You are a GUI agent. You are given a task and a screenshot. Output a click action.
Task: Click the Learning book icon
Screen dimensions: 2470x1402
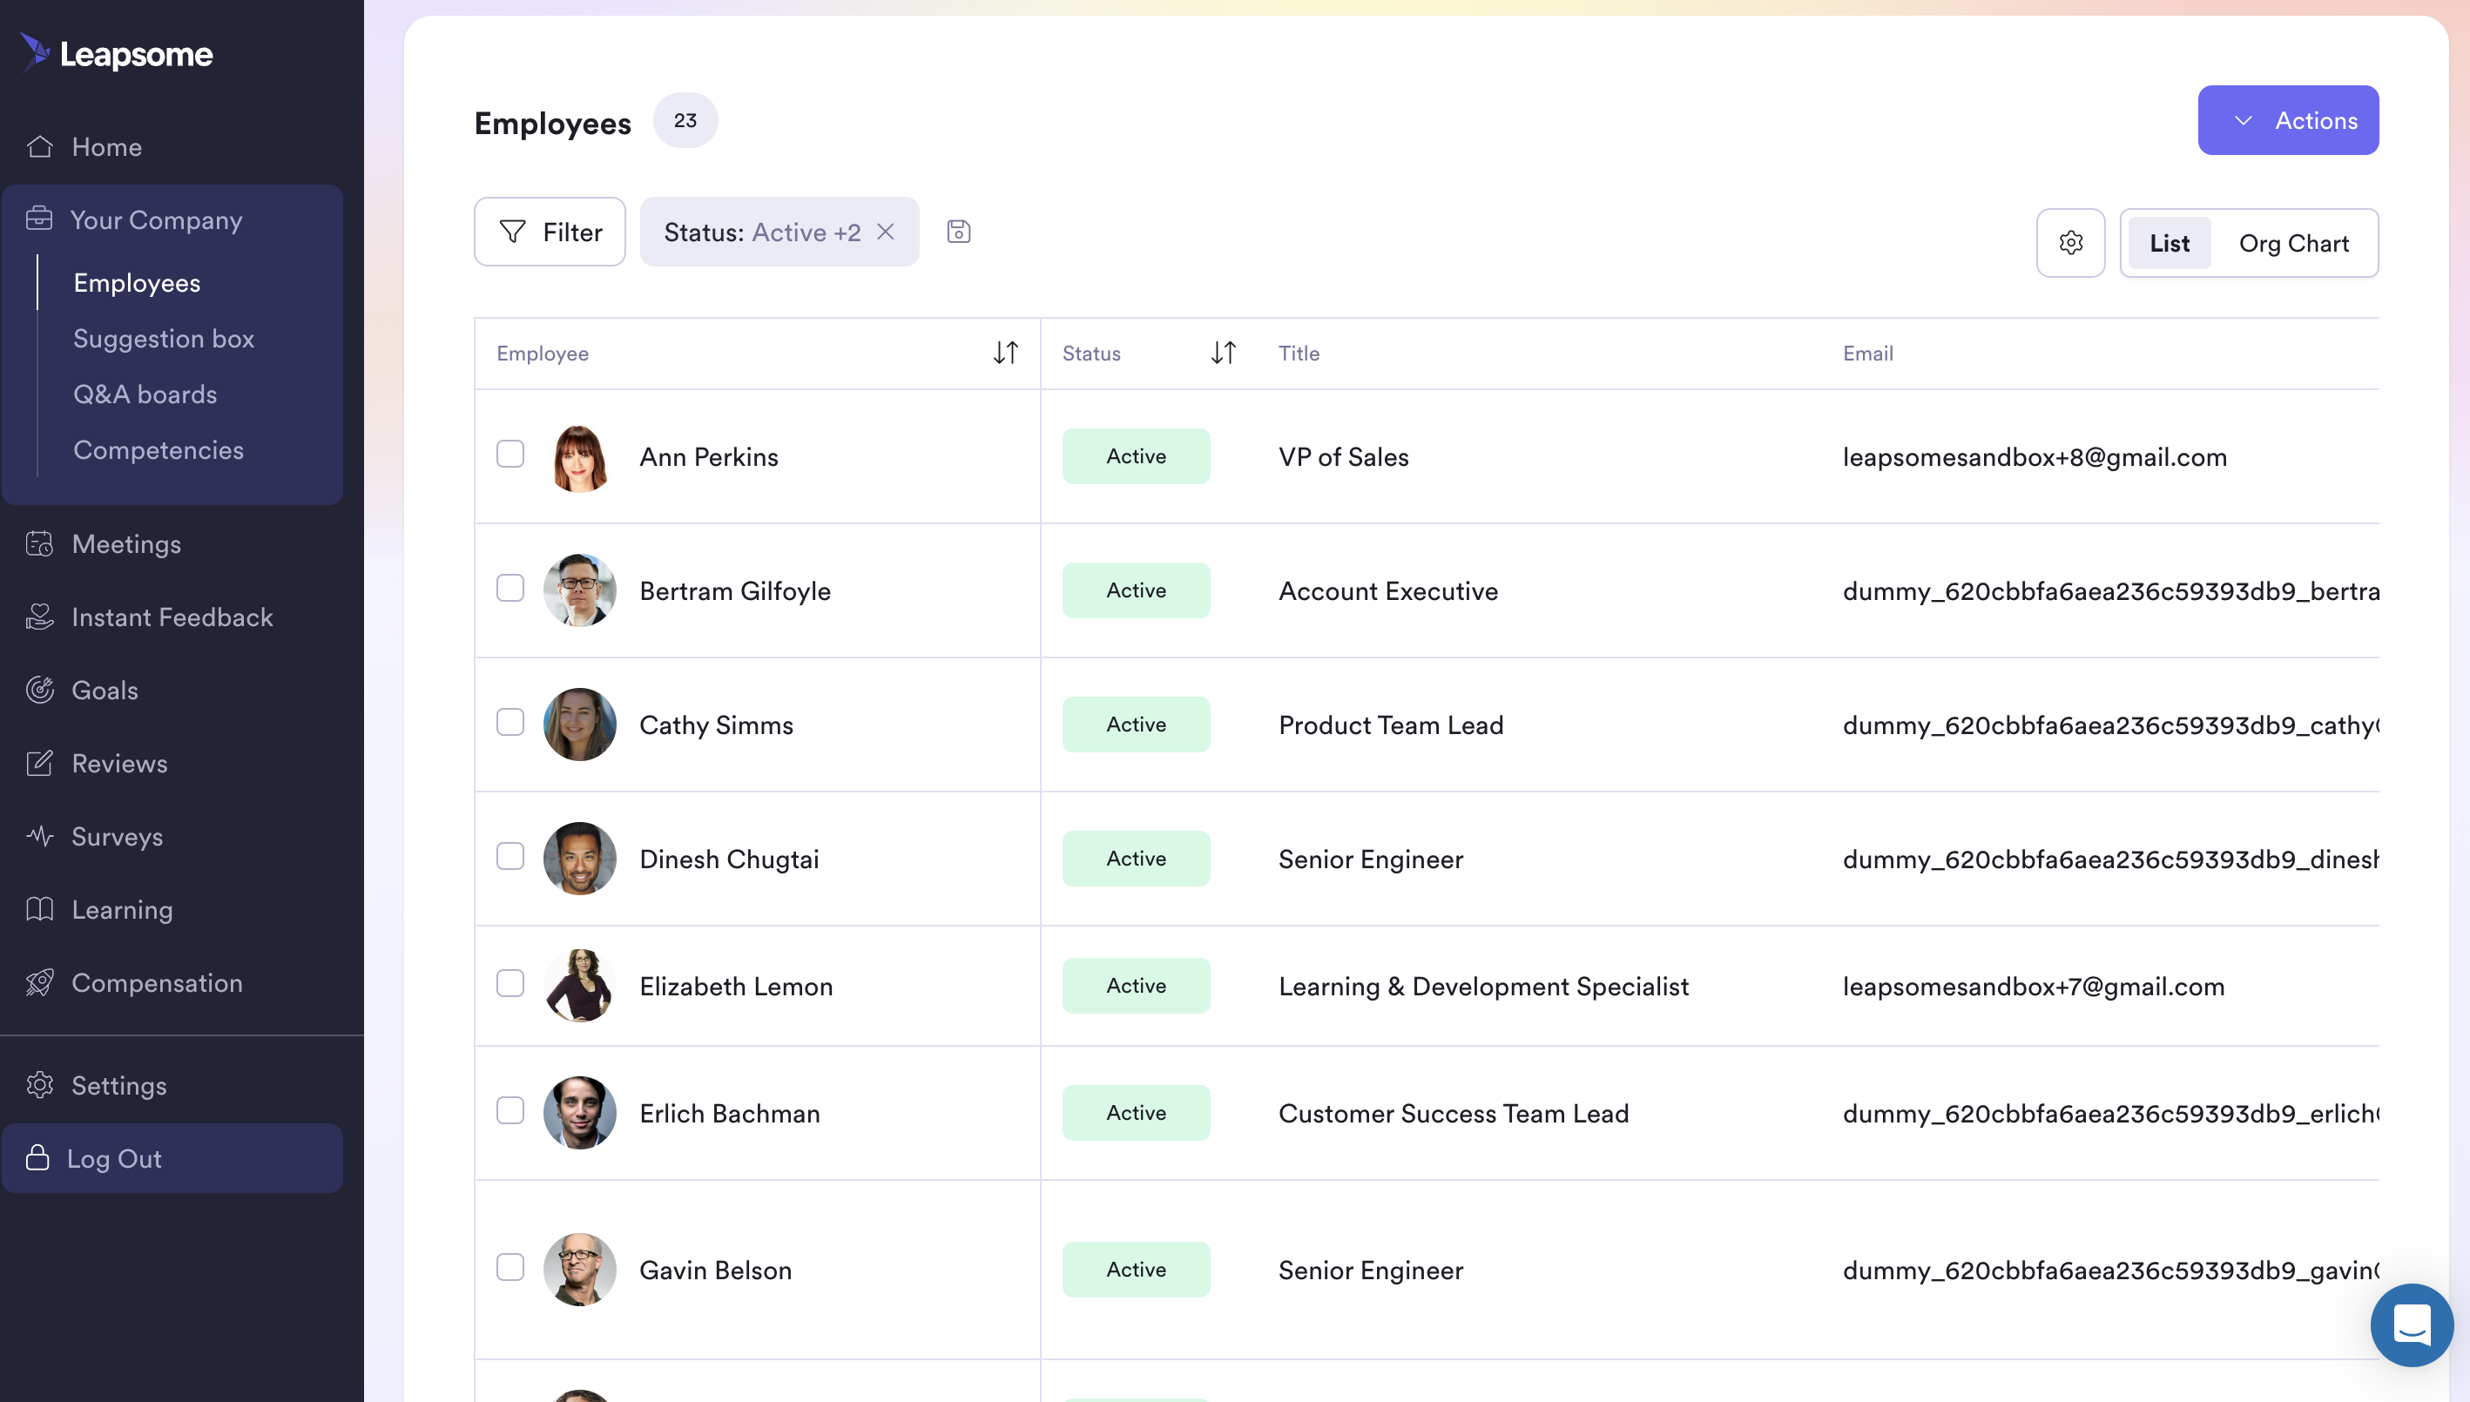(39, 909)
